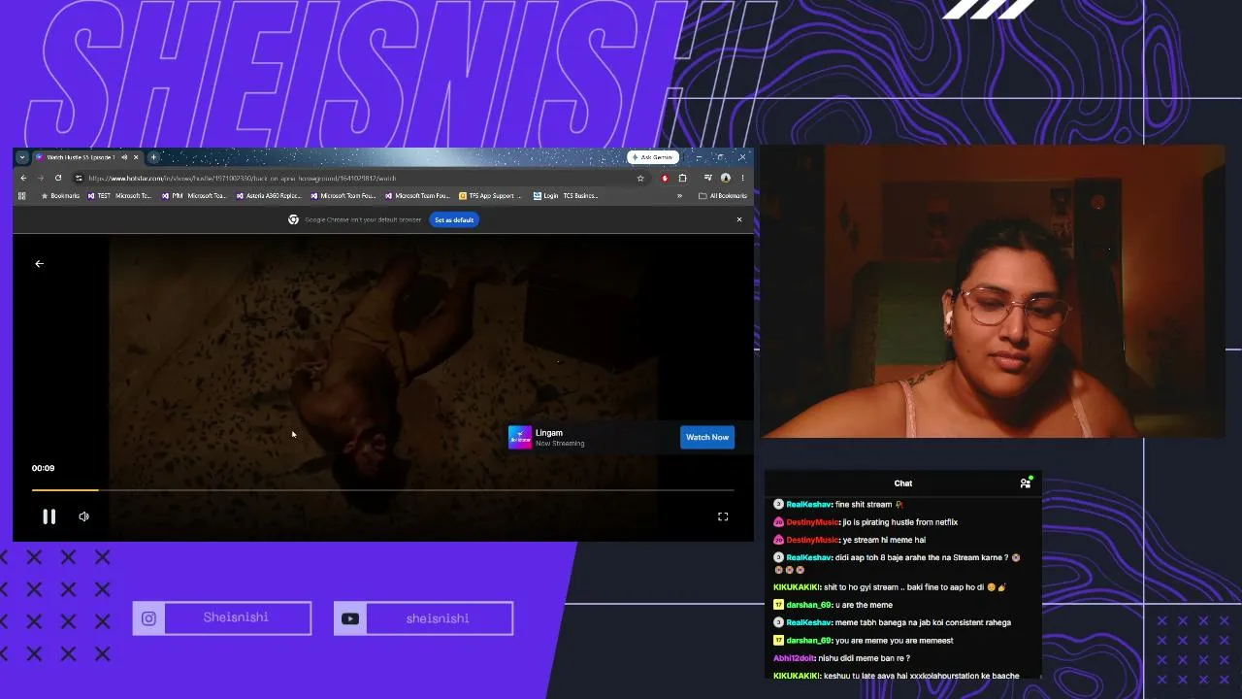Open the tab search dropdown in Chrome
This screenshot has height=699, width=1242.
[x=22, y=157]
